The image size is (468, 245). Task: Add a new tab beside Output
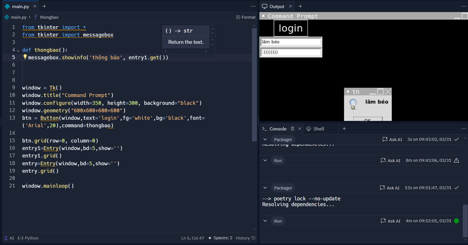pos(300,6)
